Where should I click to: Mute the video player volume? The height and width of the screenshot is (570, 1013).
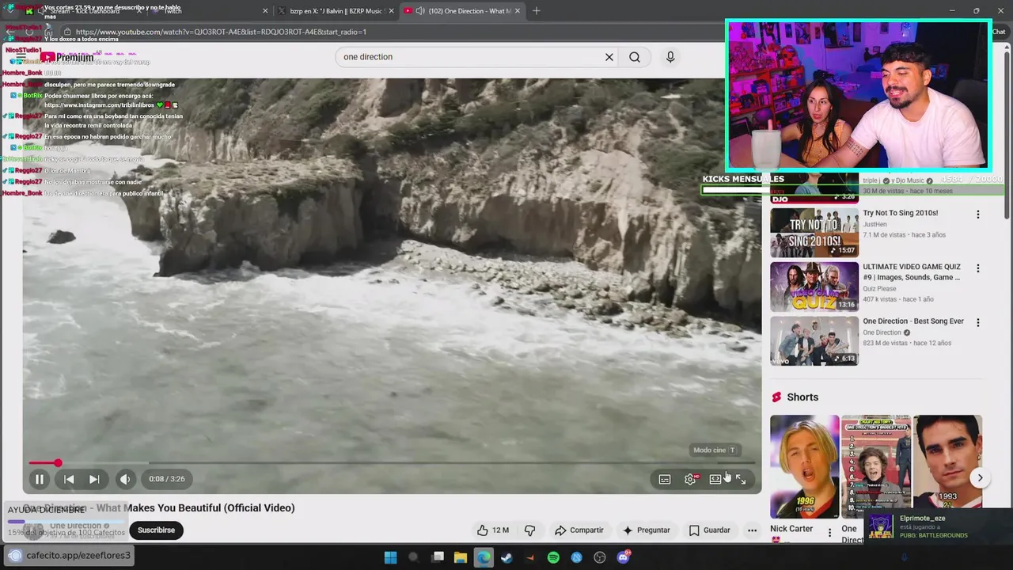(x=125, y=479)
